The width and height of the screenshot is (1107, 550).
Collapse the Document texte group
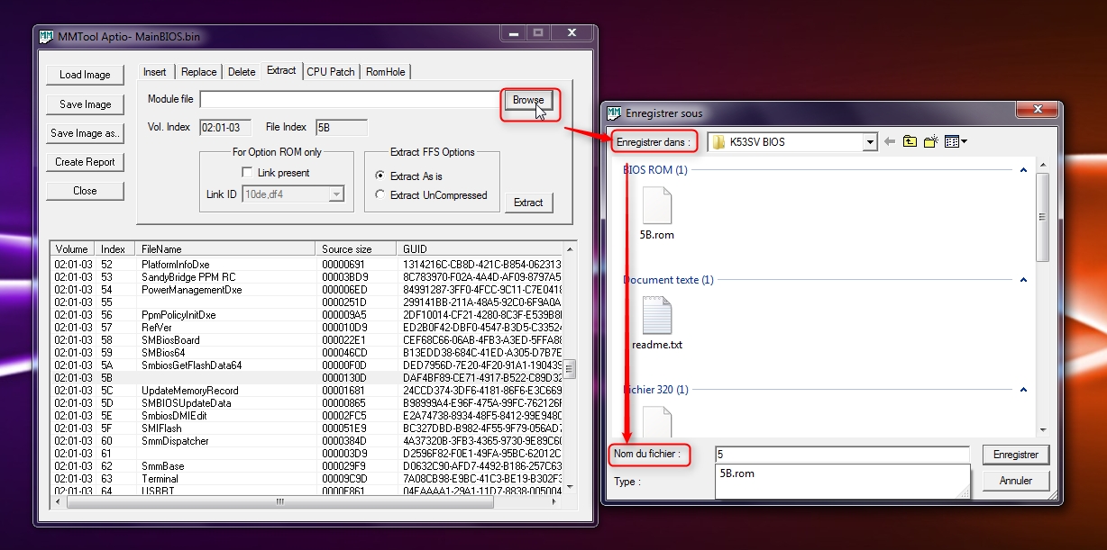(x=1023, y=280)
